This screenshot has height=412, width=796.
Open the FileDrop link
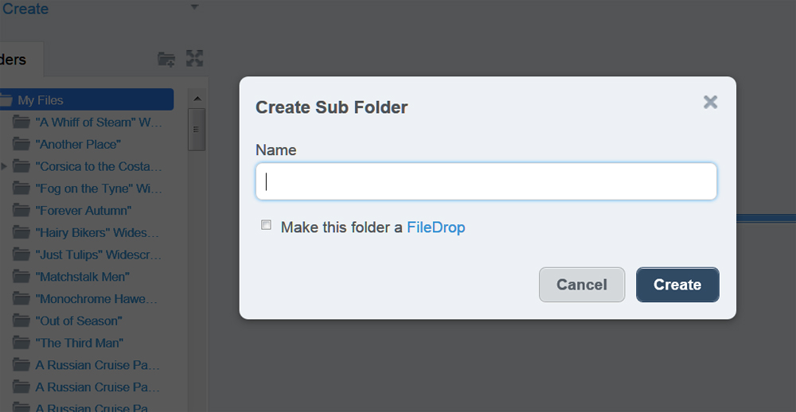[x=436, y=227]
